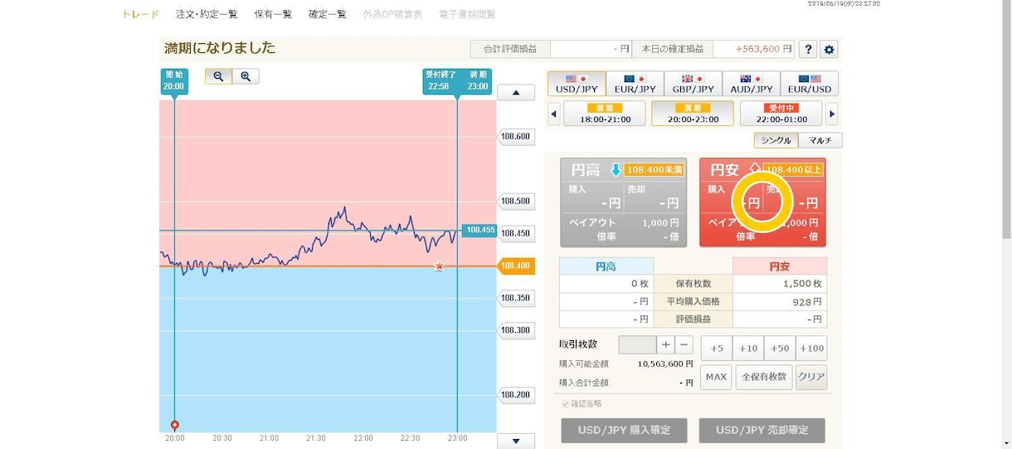1012x449 pixels.
Task: Increase trade quantity with the plus button
Action: [x=666, y=344]
